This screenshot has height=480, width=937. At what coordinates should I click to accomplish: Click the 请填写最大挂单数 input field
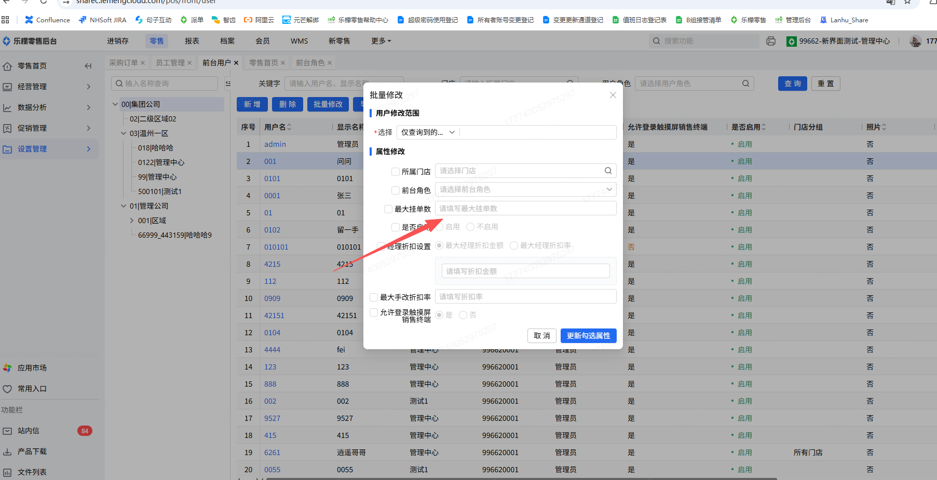(525, 209)
